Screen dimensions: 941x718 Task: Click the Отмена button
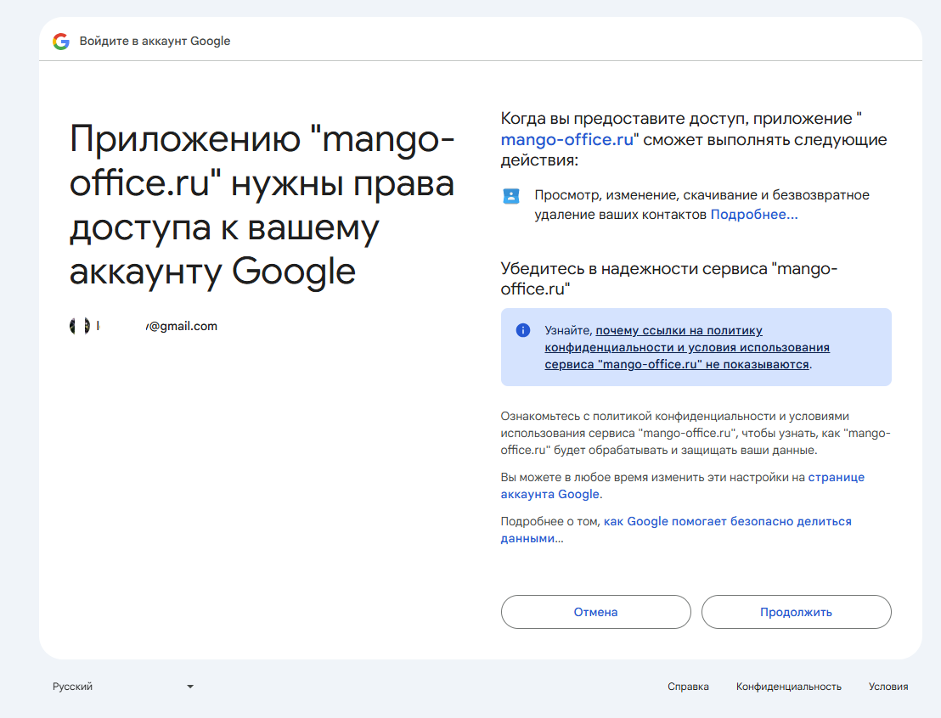click(596, 612)
